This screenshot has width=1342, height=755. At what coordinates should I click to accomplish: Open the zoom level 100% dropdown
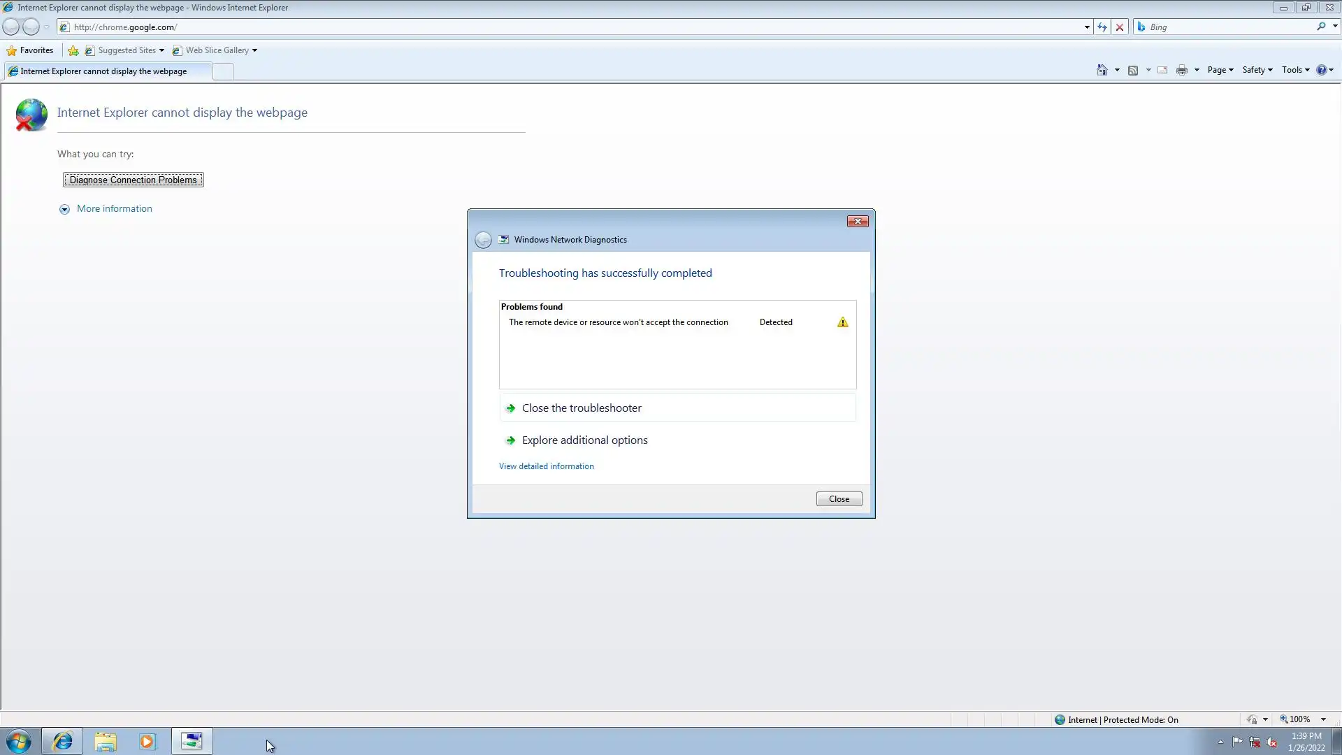click(x=1323, y=719)
